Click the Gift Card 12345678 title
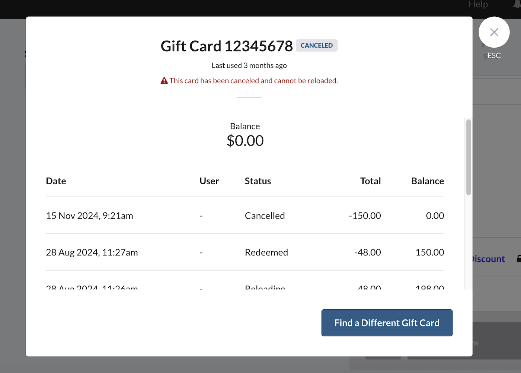Screen dimensions: 521x373 (x=227, y=46)
